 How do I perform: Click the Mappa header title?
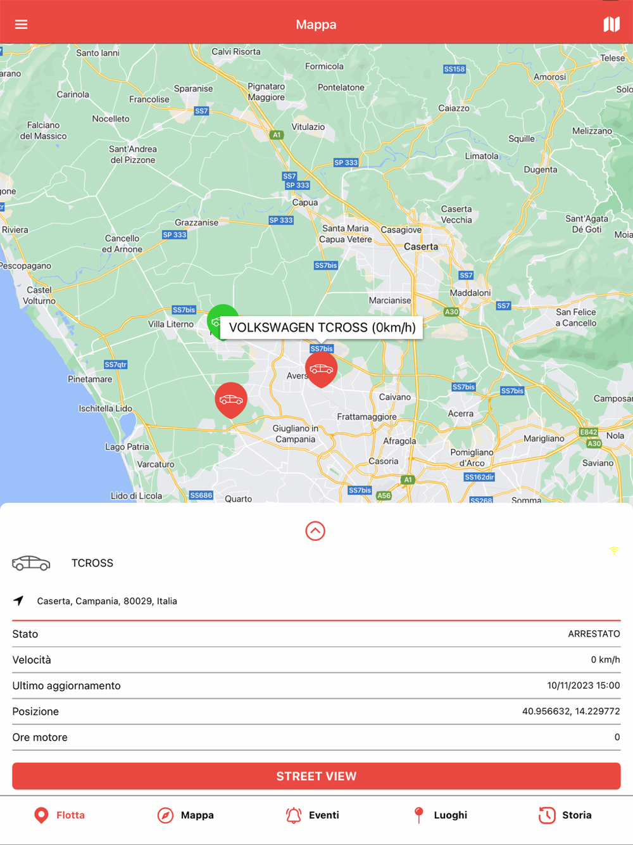tap(316, 25)
